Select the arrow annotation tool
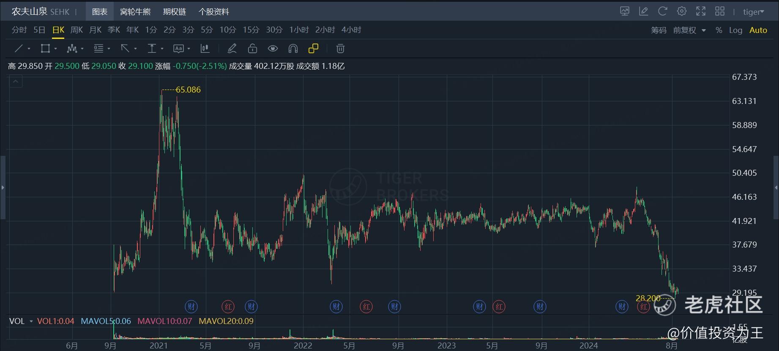The height and width of the screenshot is (351, 779). pos(125,49)
